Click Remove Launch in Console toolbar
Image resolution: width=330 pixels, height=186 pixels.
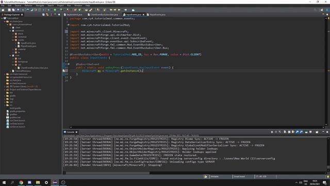(276, 132)
